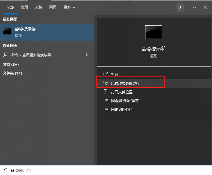This screenshot has width=212, height=175.
Task: Click magnifier icon in bottom search box
Action: click(5, 170)
